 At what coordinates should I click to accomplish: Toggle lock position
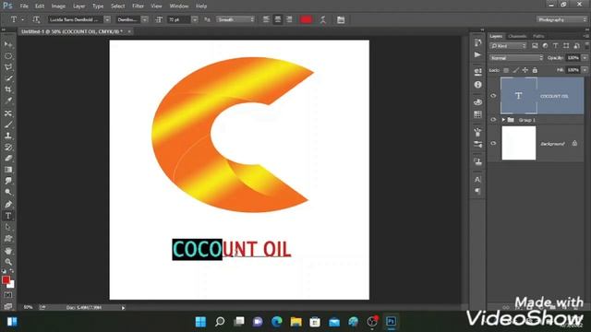(525, 70)
